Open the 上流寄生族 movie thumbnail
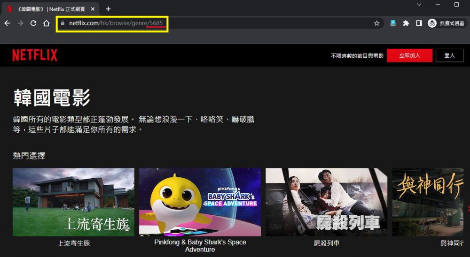Image resolution: width=470 pixels, height=257 pixels. tap(73, 202)
